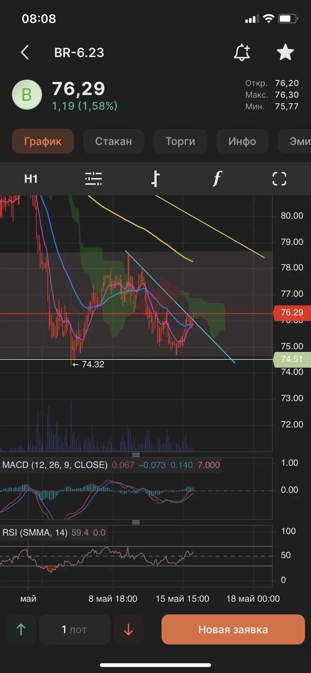Tap the 1,19 (1,58%) price change
Viewport: 311px width, 673px height.
pyautogui.click(x=85, y=106)
